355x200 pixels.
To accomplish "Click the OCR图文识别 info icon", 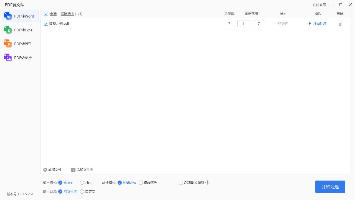I will (207, 182).
